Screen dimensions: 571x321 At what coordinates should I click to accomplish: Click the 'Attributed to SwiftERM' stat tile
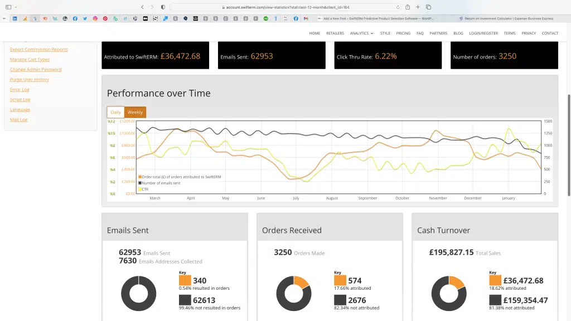coord(156,55)
